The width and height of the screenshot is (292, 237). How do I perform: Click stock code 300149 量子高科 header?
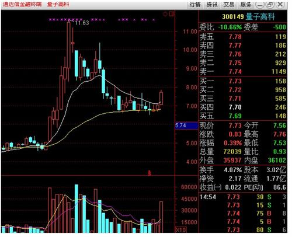[248, 16]
